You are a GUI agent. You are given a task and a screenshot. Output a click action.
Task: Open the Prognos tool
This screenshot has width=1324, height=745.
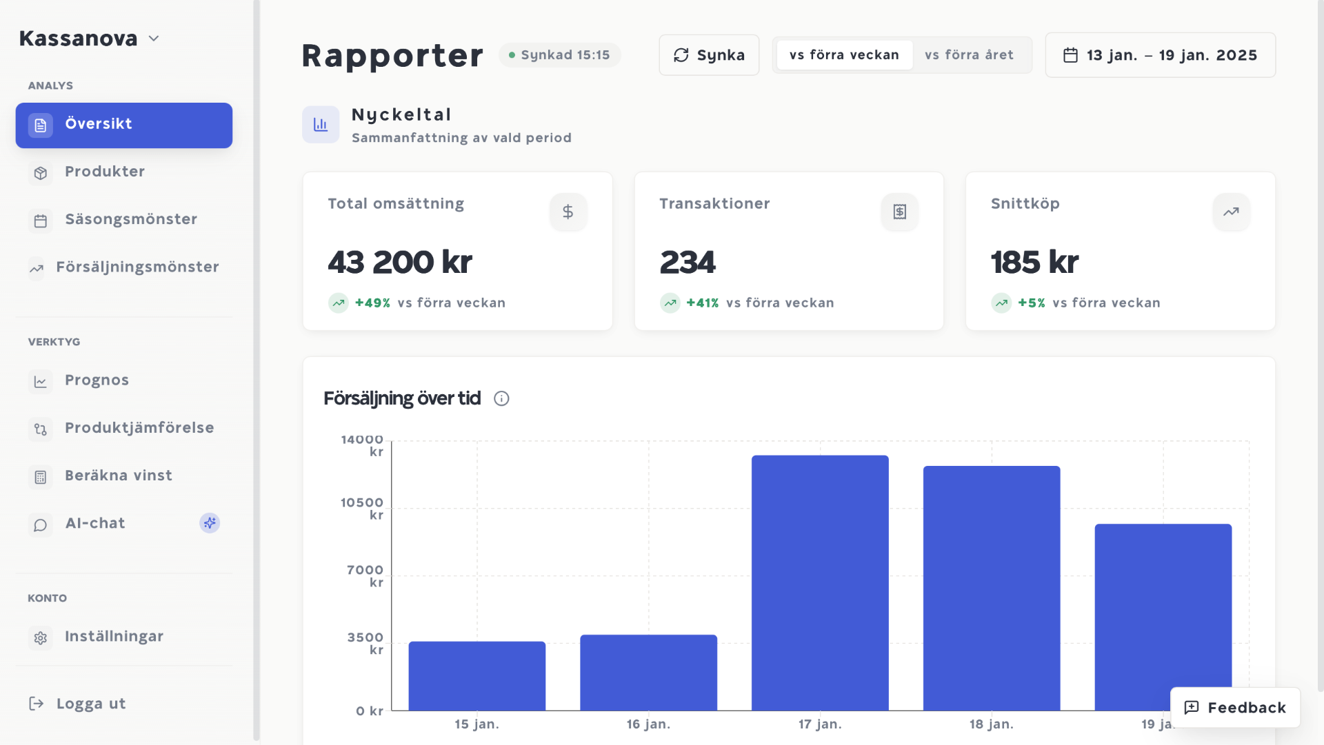(x=97, y=380)
